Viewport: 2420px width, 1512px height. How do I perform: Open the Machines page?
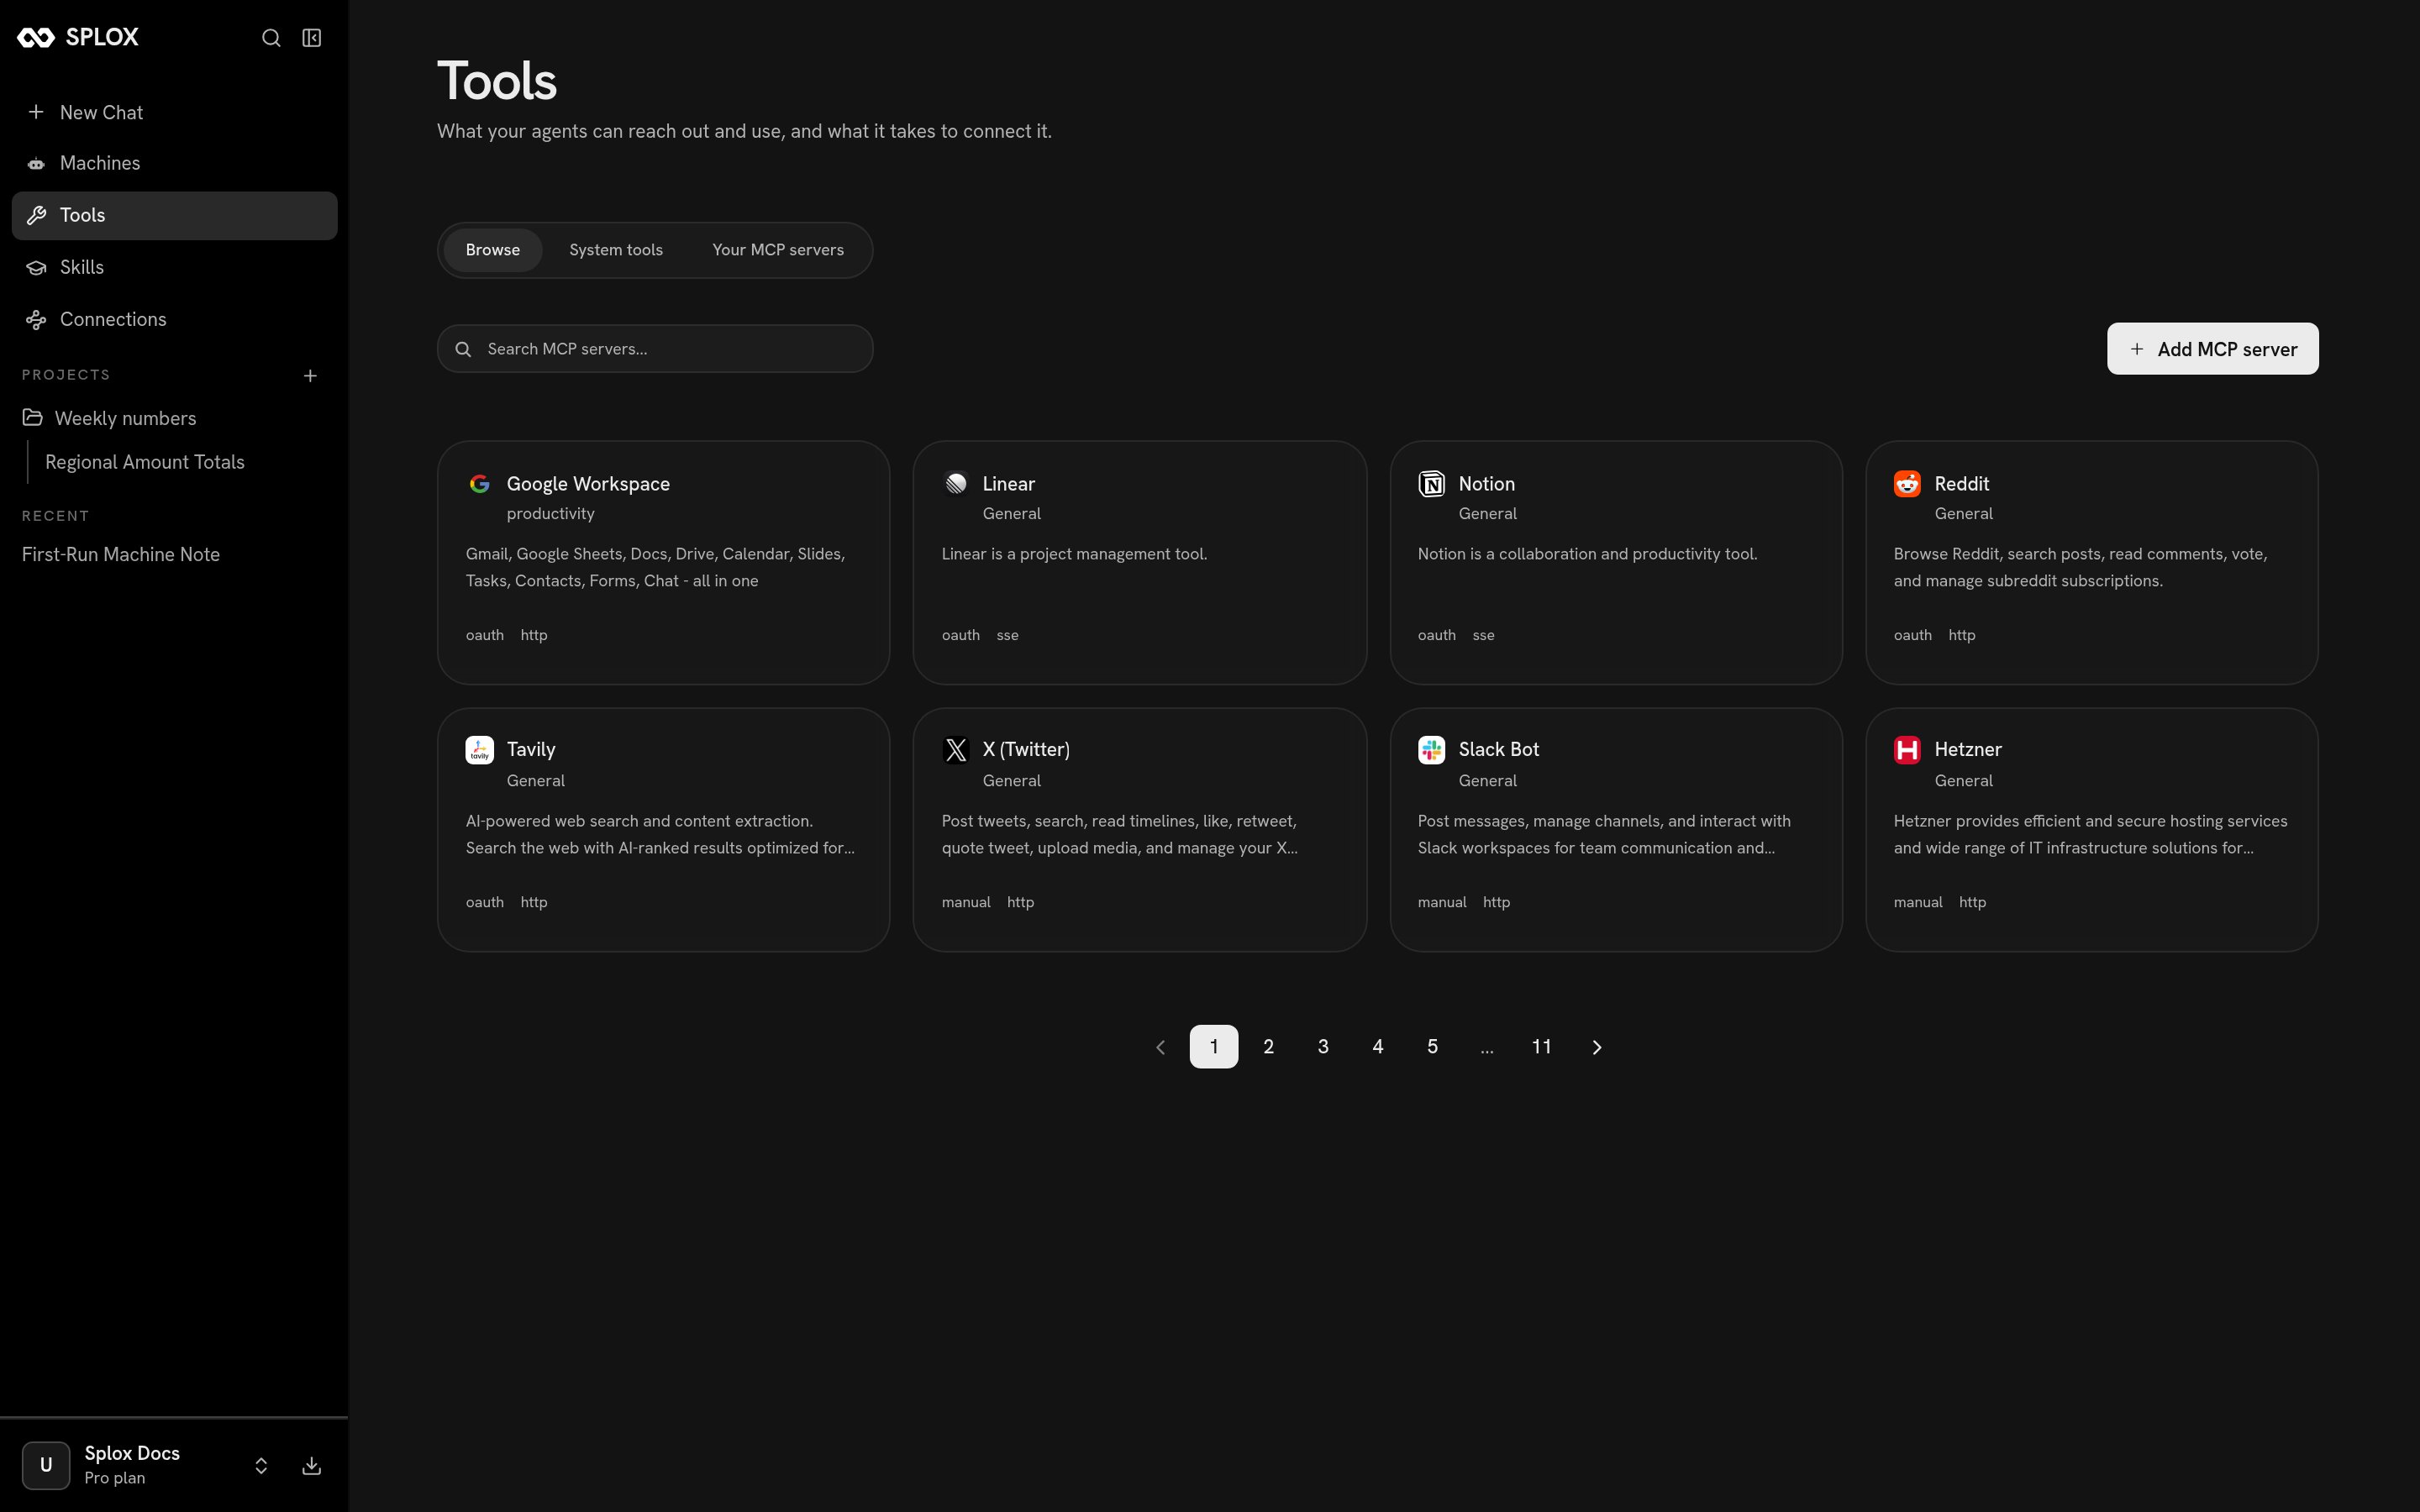(175, 163)
